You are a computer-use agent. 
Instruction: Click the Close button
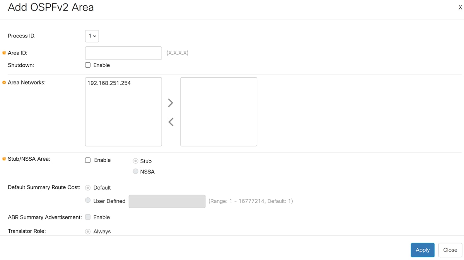click(450, 250)
